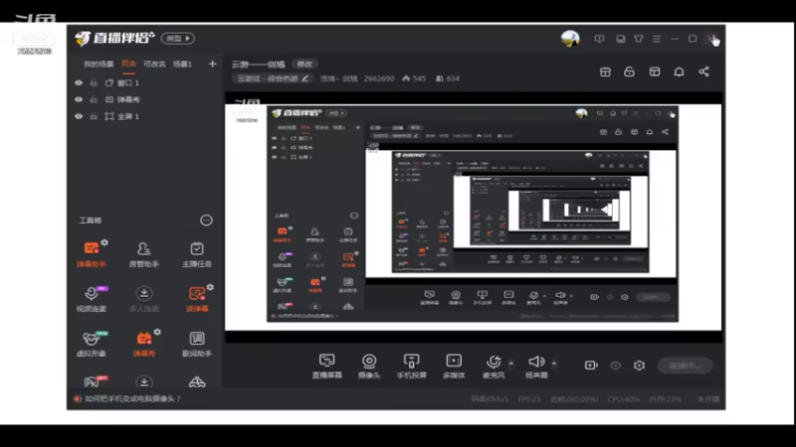Add 手机投屏 phone mirroring source
This screenshot has width=796, height=447.
click(411, 366)
